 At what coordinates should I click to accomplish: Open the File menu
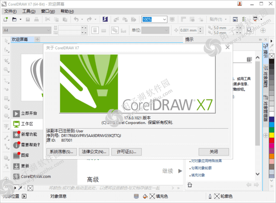(x=10, y=12)
